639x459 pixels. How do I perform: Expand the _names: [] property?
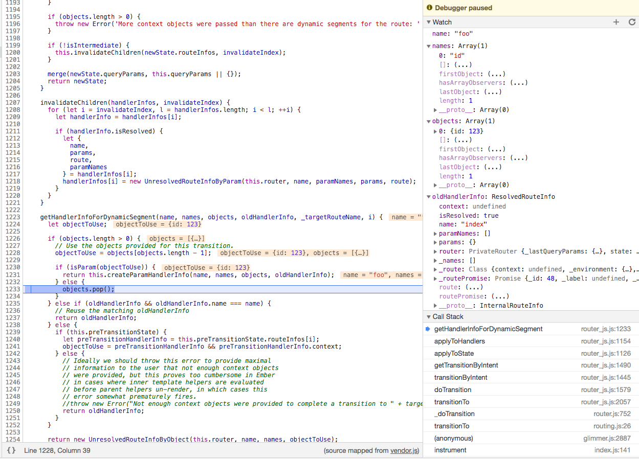(x=435, y=261)
